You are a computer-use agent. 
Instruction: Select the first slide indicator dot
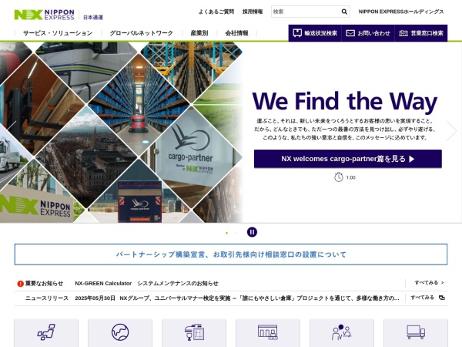pyautogui.click(x=226, y=233)
